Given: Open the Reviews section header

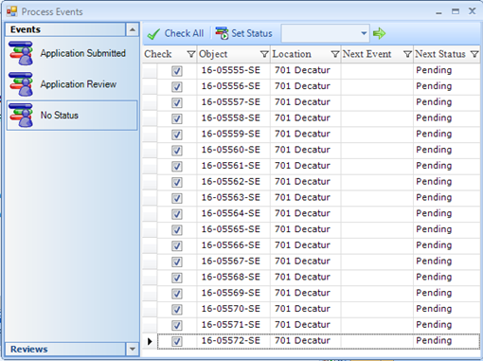Looking at the screenshot, I should 65,349.
